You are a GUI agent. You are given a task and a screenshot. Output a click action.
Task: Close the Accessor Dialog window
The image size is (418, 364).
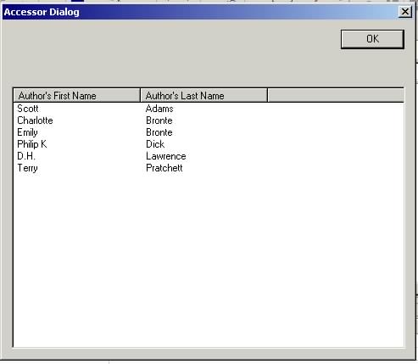[404, 12]
